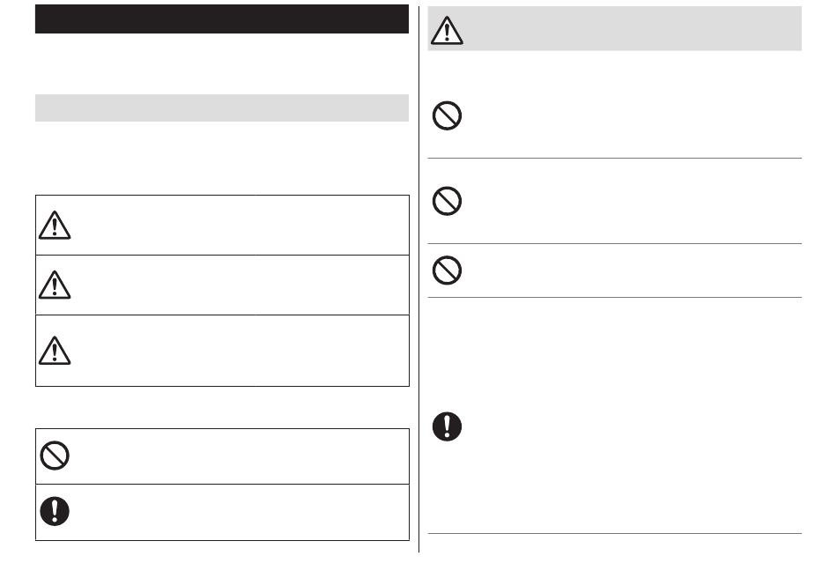837x578 pixels.
Task: Select the uppermost prohibition icon in the right column
Action: pyautogui.click(x=447, y=115)
